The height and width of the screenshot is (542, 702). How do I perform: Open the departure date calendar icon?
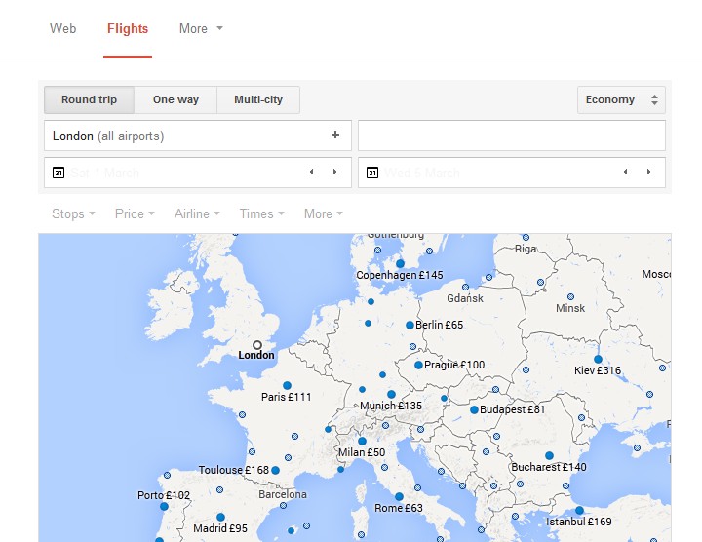pos(58,173)
